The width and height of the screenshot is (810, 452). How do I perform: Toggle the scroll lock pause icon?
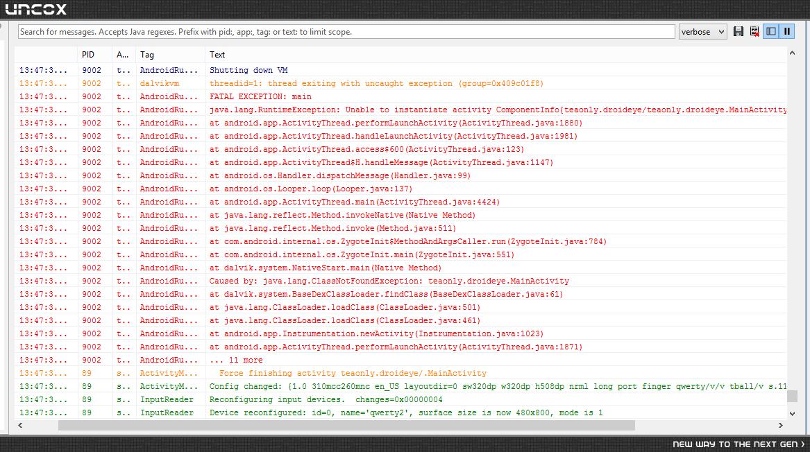point(787,31)
